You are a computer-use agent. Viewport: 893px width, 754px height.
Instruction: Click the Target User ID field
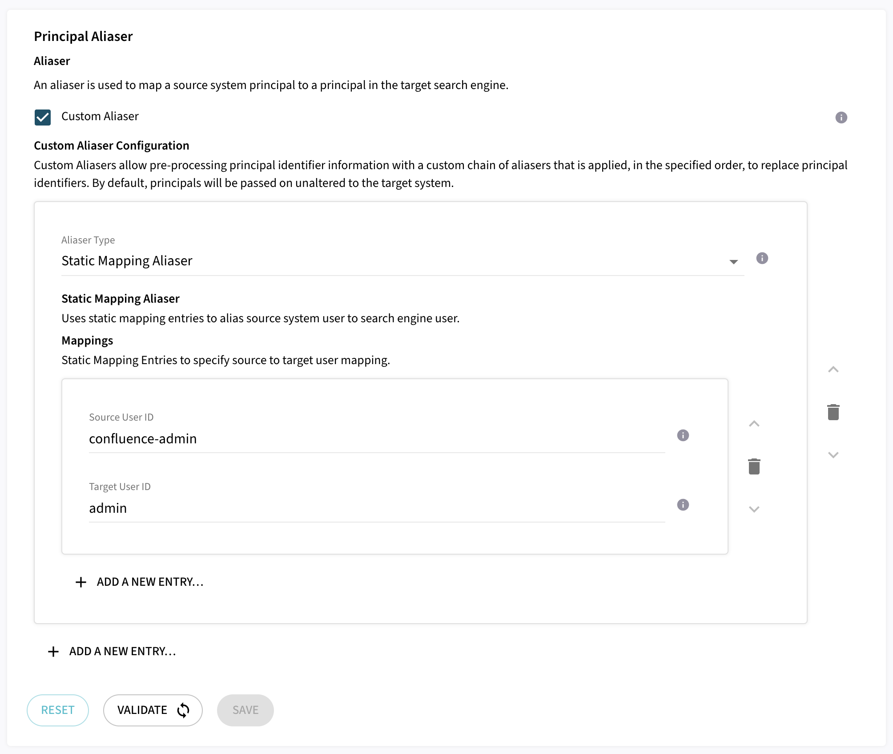click(x=376, y=508)
